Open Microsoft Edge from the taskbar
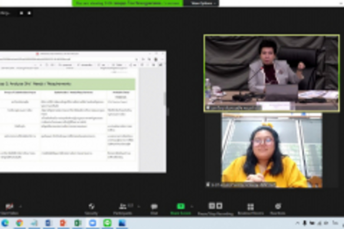 click(x=5, y=223)
